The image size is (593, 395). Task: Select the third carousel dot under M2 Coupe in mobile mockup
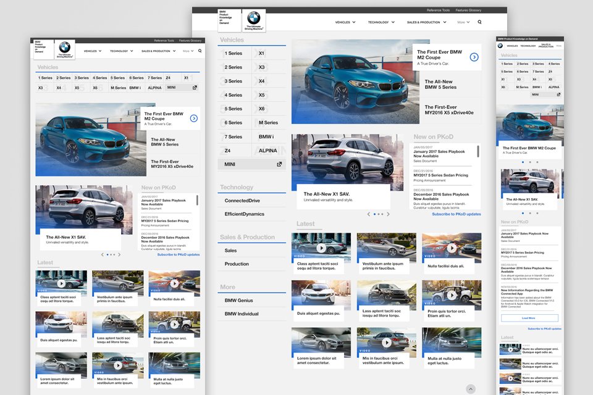(x=537, y=162)
